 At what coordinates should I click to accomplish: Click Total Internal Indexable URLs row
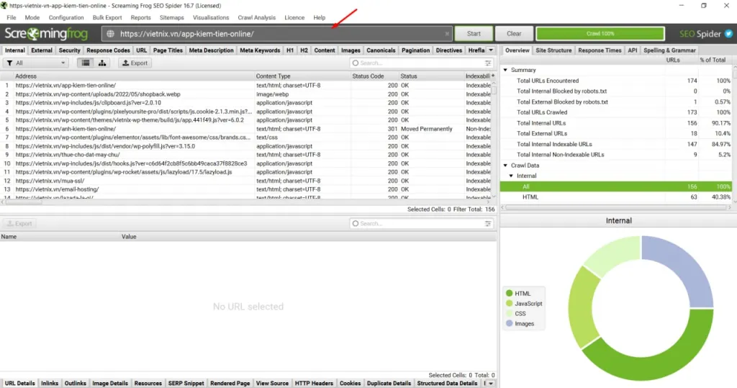(x=616, y=145)
